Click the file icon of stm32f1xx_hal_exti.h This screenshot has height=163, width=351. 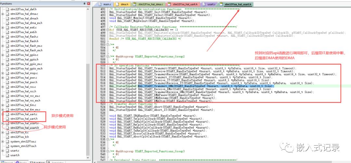[x=7, y=32]
